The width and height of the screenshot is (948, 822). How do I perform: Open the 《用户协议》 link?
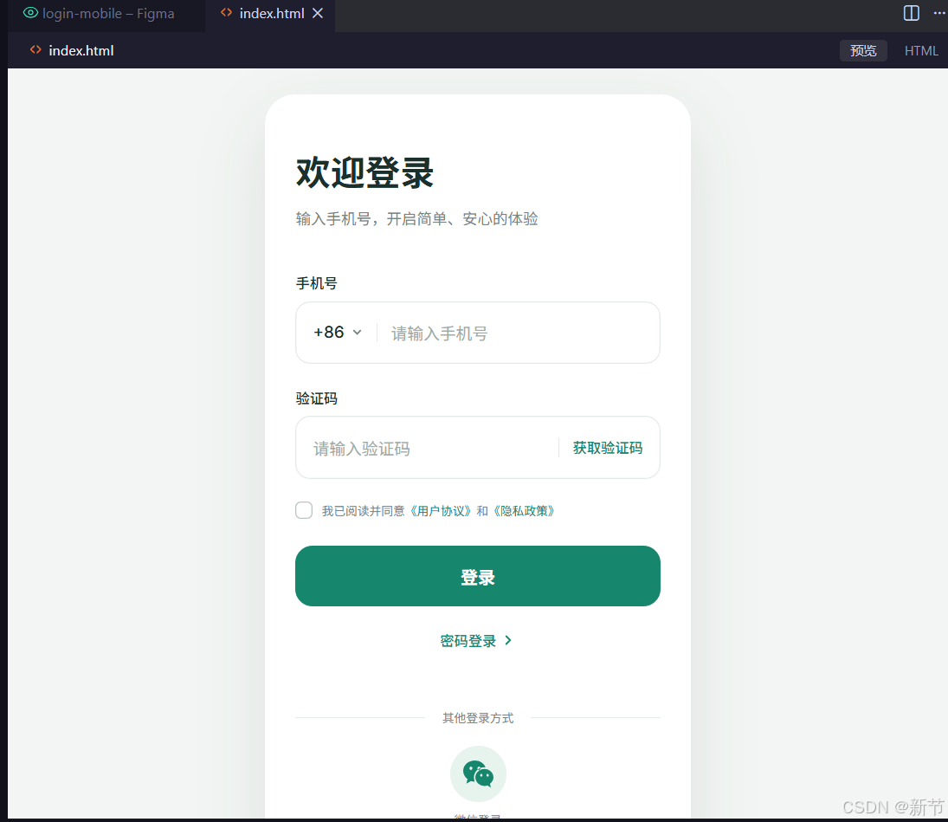point(440,511)
